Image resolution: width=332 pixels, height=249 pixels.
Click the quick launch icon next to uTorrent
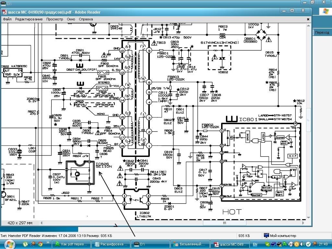tap(33, 244)
